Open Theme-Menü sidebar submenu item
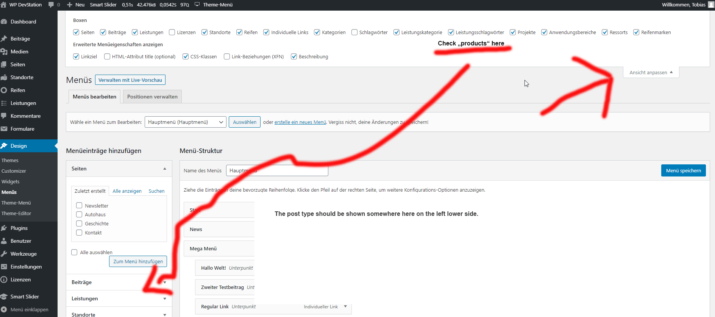This screenshot has height=317, width=715. 16,203
